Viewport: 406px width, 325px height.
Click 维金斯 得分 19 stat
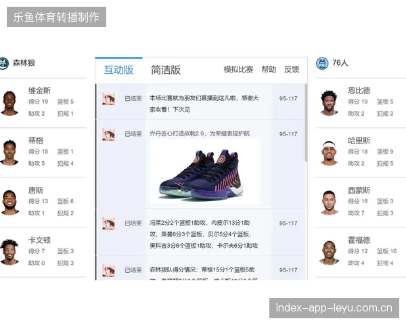(x=39, y=102)
